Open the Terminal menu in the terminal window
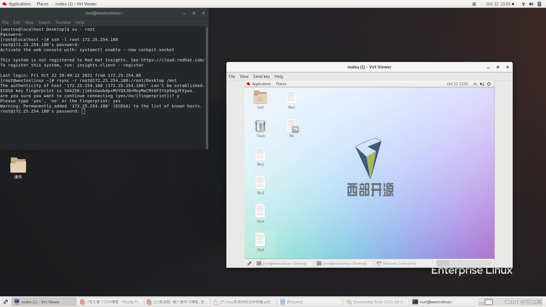 tap(63, 22)
